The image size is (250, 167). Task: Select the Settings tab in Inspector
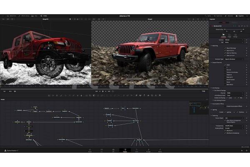click(235, 37)
